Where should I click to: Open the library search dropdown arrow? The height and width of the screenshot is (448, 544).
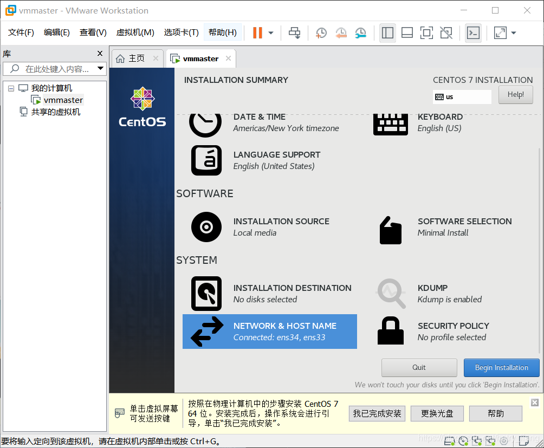(x=101, y=68)
